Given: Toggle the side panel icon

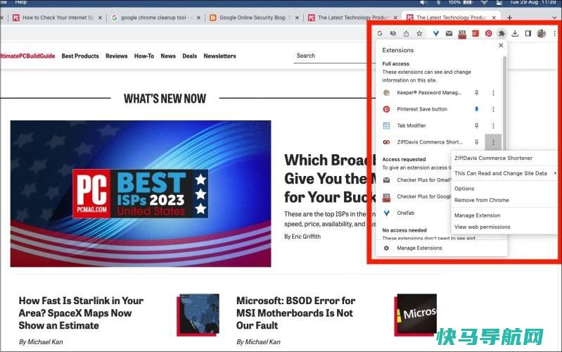Looking at the screenshot, I should coord(528,33).
